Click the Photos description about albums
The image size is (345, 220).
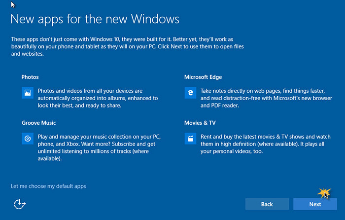click(98, 98)
